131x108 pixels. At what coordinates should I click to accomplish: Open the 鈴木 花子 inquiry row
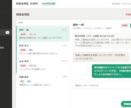(43, 49)
